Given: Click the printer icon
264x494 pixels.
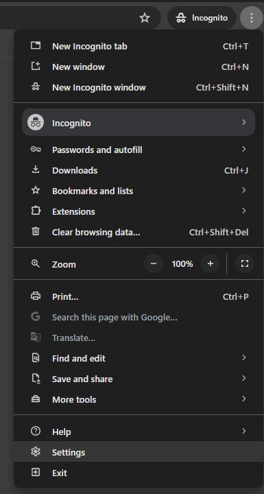Looking at the screenshot, I should click(x=36, y=296).
